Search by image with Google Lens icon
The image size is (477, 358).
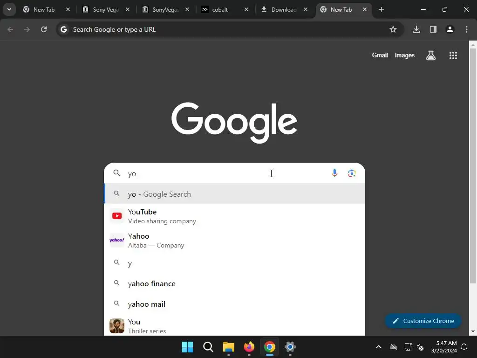click(x=352, y=173)
